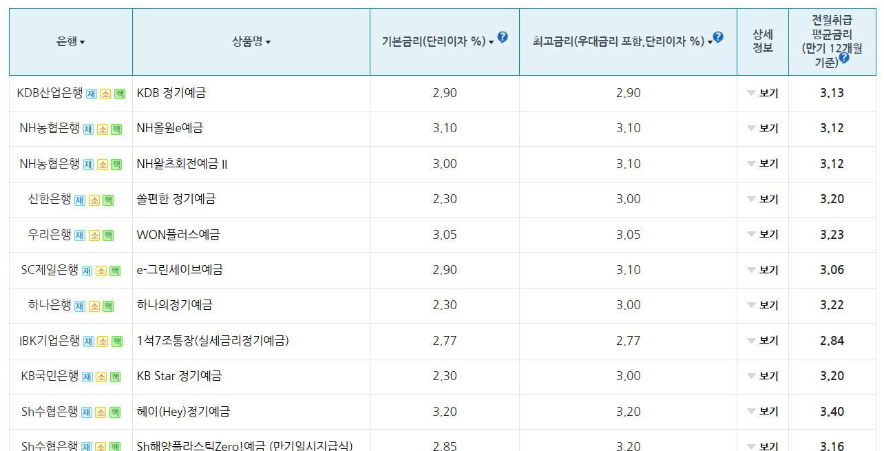Click the product name WON플러스예금
The height and width of the screenshot is (451, 884).
pyautogui.click(x=178, y=235)
